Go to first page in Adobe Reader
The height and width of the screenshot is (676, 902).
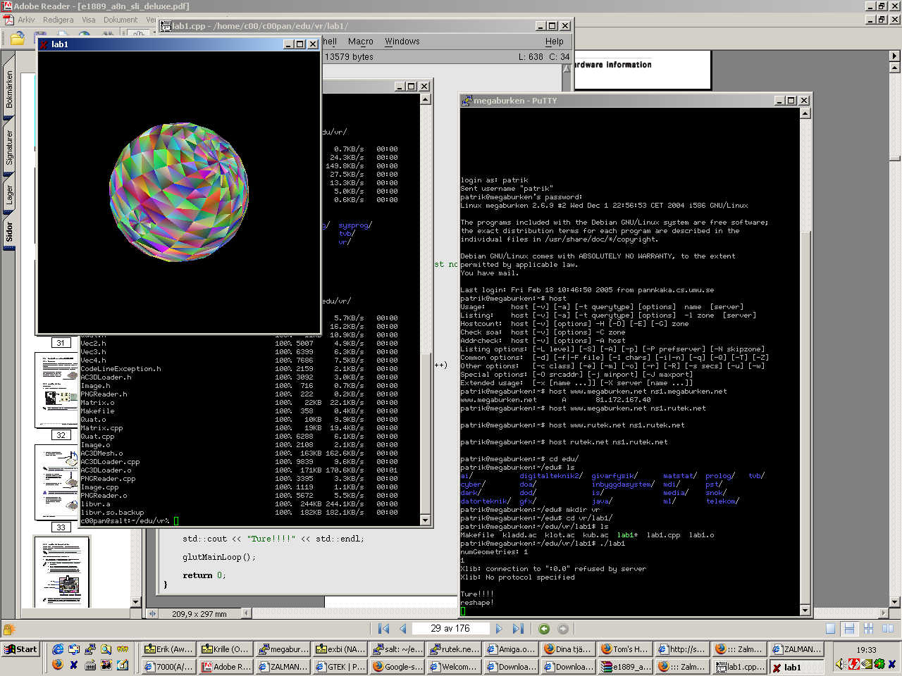tap(383, 629)
